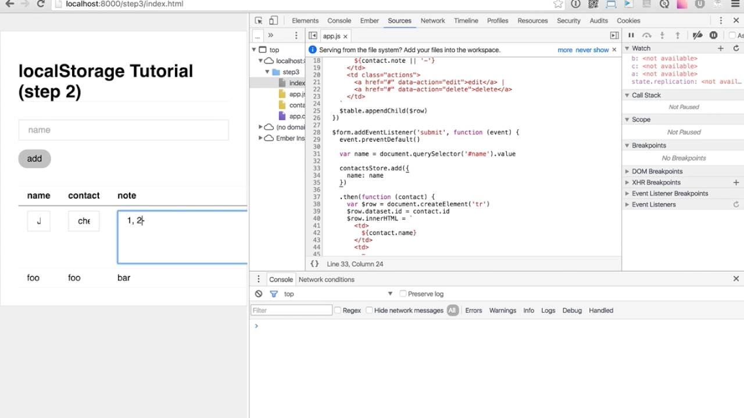The width and height of the screenshot is (744, 418).
Task: Collapse the step3 folder in navigator
Action: tap(267, 72)
